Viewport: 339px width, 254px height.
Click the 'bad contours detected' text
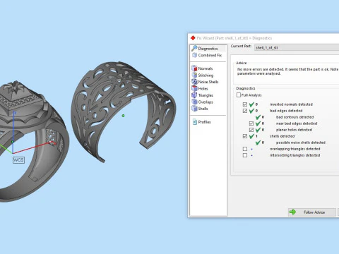point(295,117)
